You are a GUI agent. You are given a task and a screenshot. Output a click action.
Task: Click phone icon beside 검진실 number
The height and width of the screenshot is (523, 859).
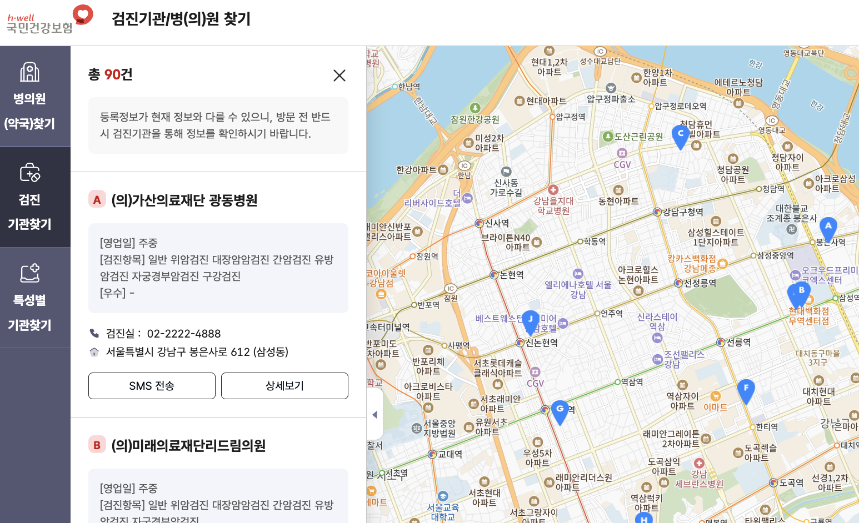click(94, 333)
